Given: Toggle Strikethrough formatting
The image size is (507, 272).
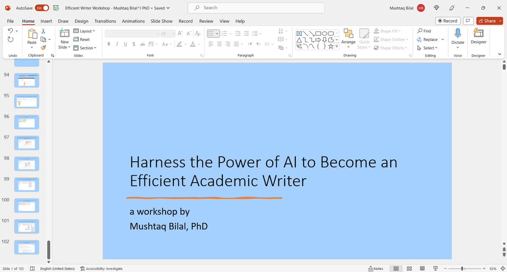Looking at the screenshot, I should click(x=142, y=44).
